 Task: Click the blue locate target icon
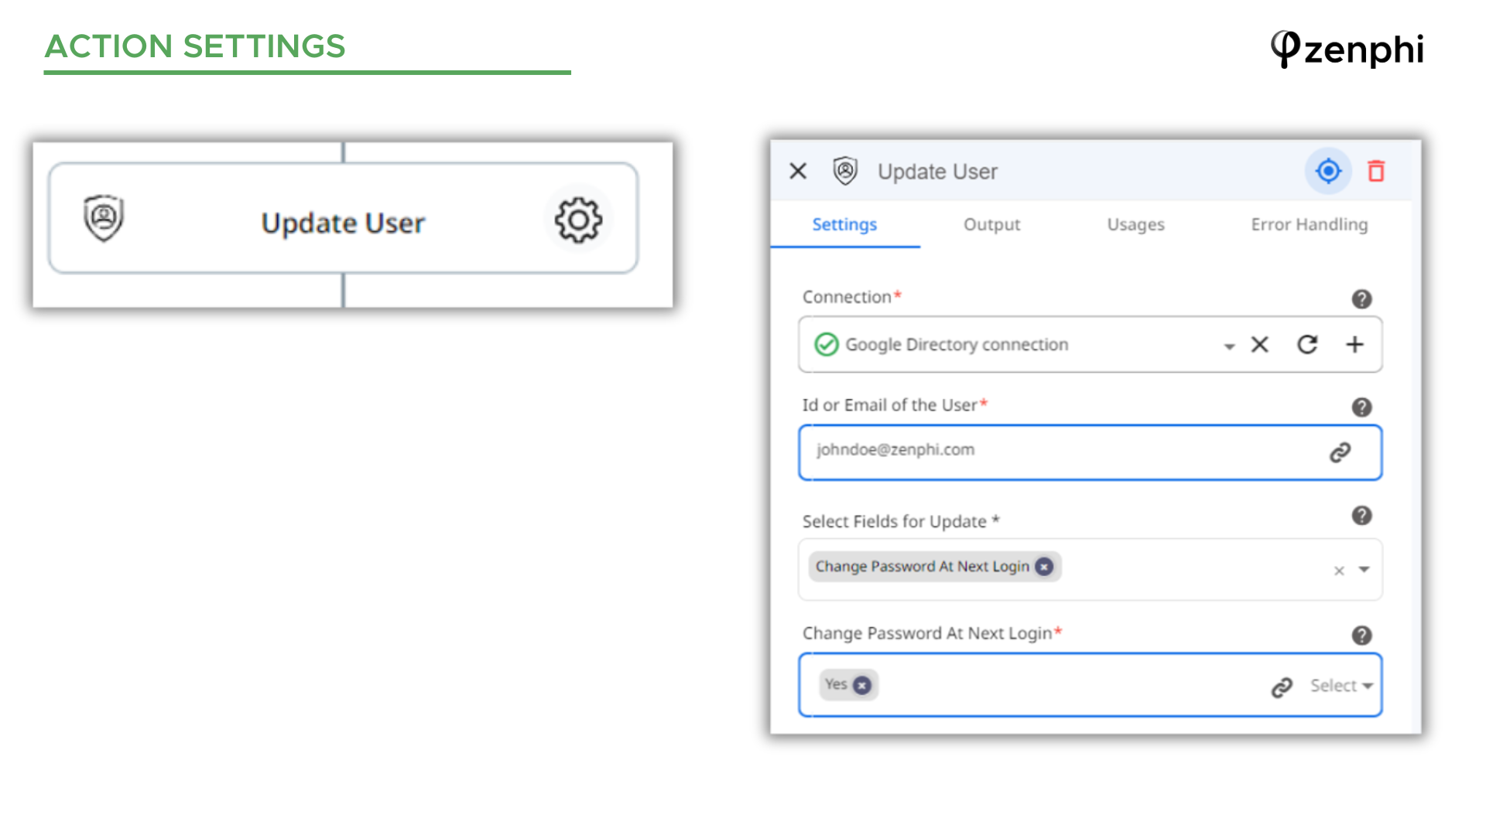1328,171
